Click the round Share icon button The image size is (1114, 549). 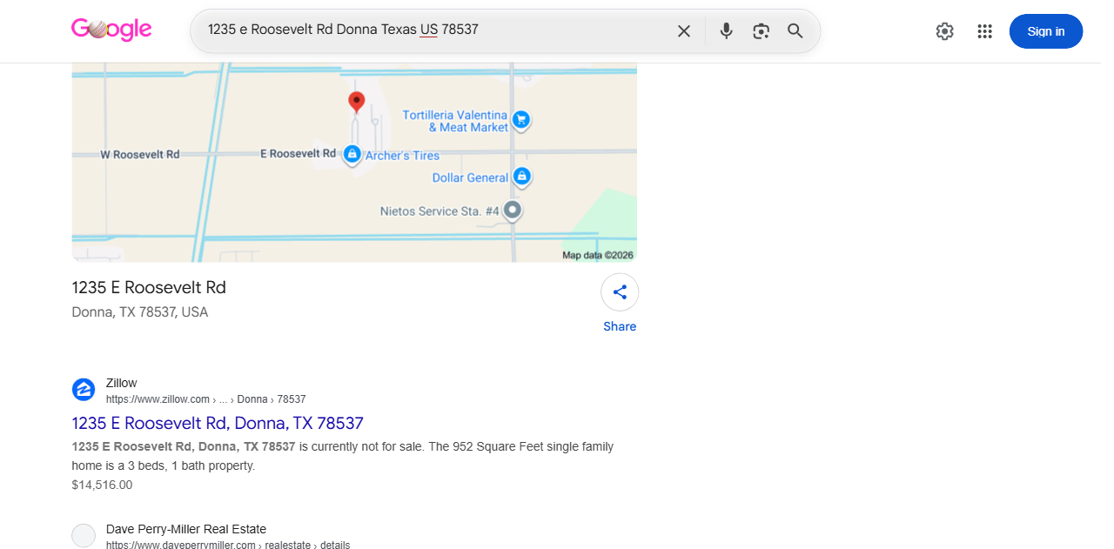coord(620,292)
